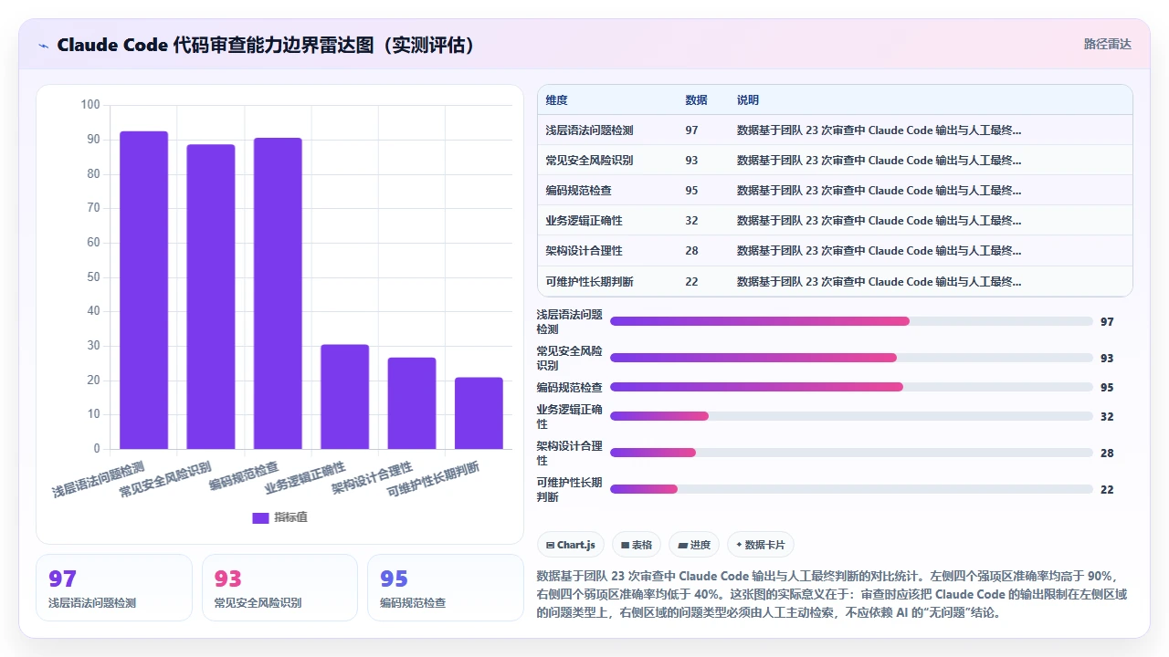Toggle the 指标值 legend color box
Image resolution: width=1169 pixels, height=657 pixels.
260,517
